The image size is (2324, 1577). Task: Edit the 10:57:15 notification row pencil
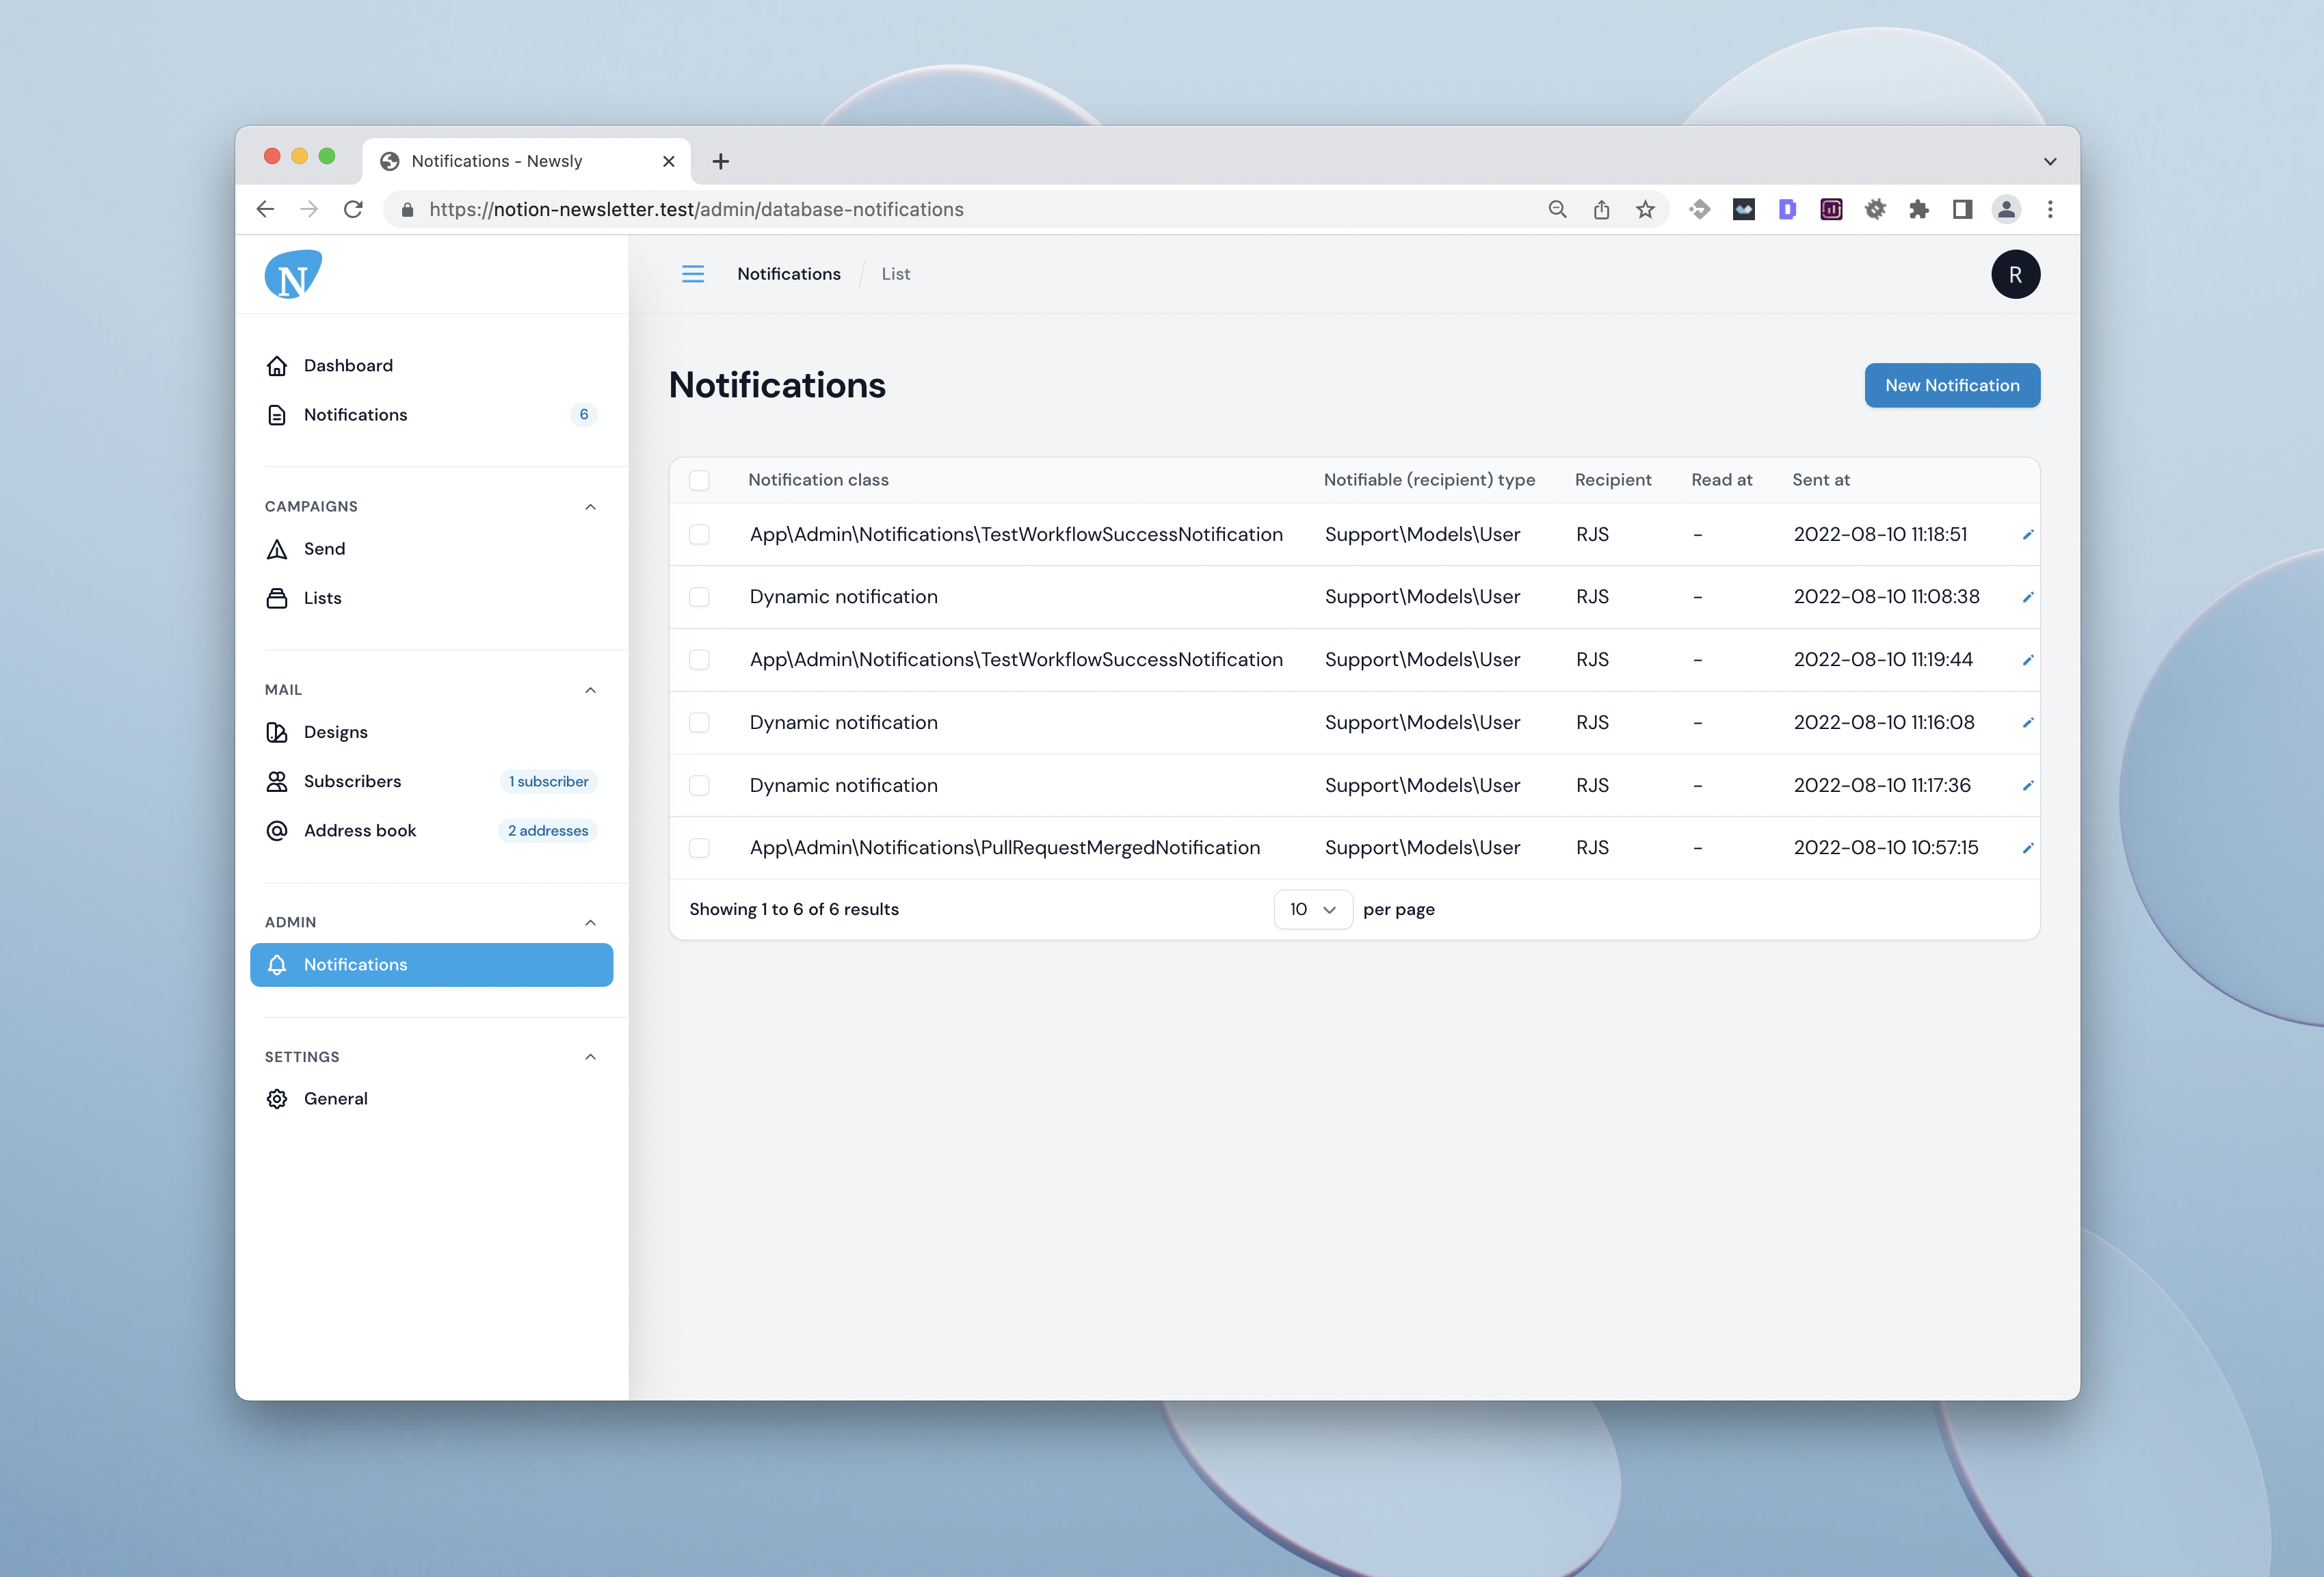pyautogui.click(x=2027, y=848)
